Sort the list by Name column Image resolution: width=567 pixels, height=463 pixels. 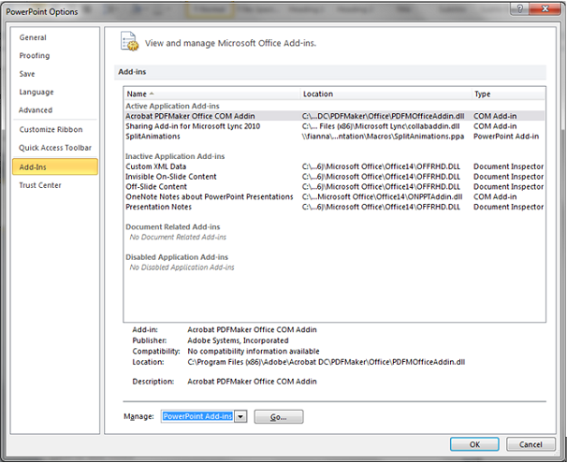[211, 94]
